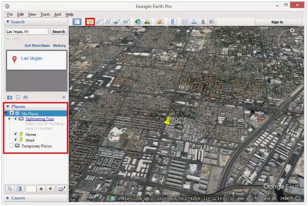Screen dimensions: 308x206
Task: Check the Temporary Places checkbox
Action: (x=12, y=145)
